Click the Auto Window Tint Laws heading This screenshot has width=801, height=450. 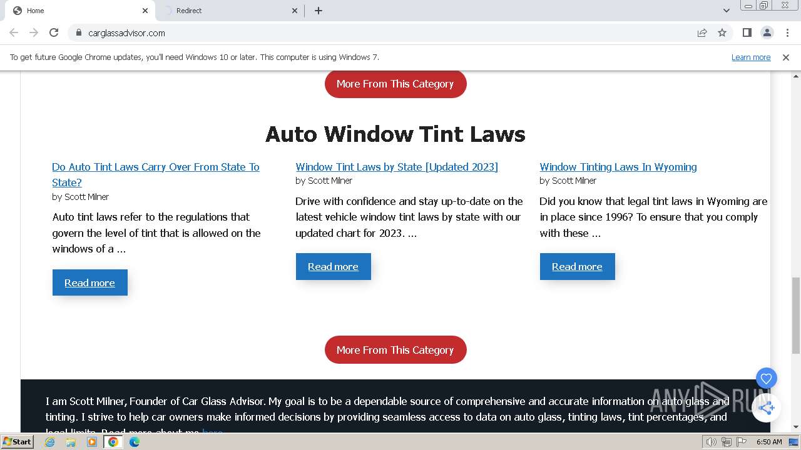point(395,134)
